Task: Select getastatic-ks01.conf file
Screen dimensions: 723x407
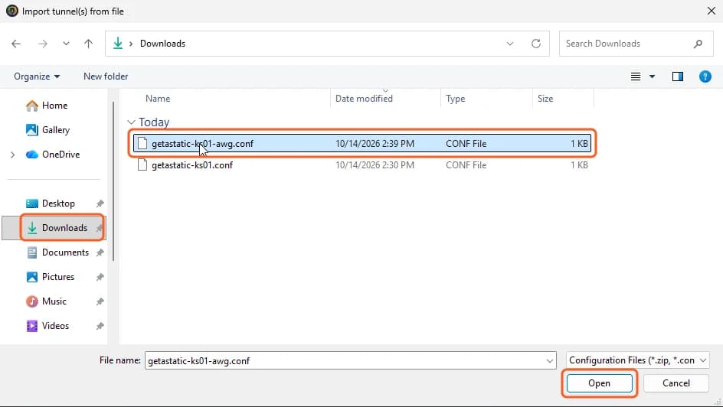Action: click(x=362, y=164)
